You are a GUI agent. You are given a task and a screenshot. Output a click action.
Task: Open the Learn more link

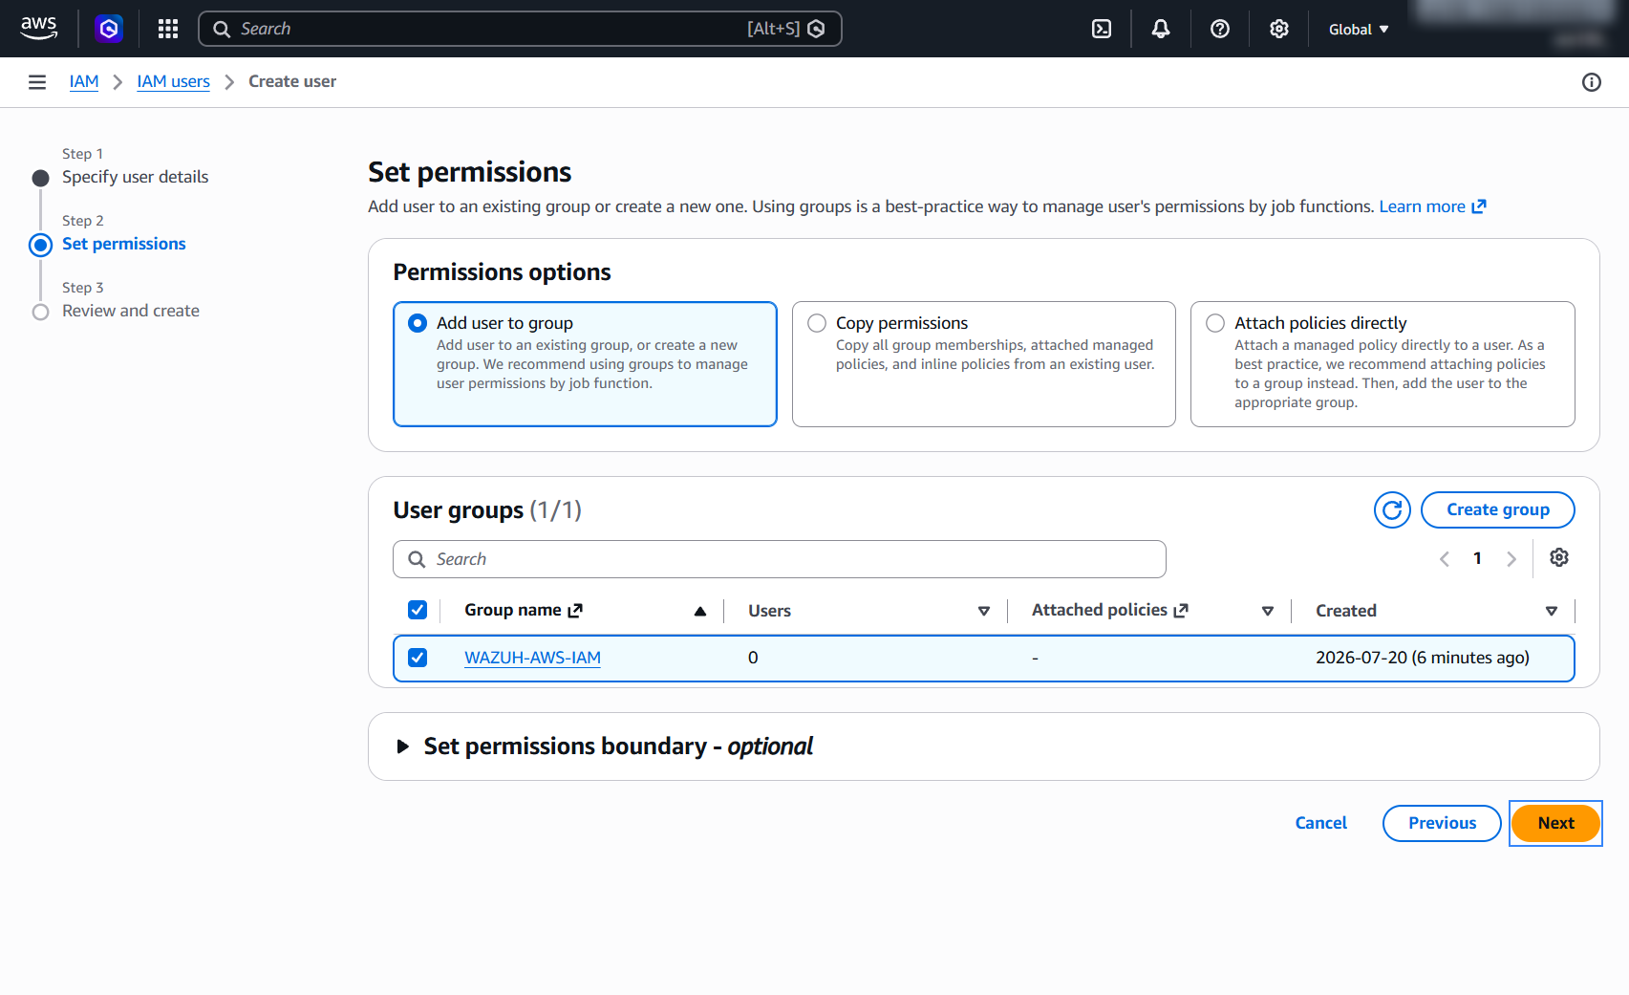[x=1422, y=206]
